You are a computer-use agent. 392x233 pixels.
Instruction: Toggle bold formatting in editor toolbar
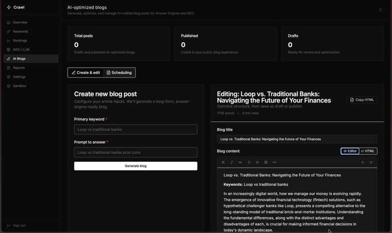tap(223, 162)
